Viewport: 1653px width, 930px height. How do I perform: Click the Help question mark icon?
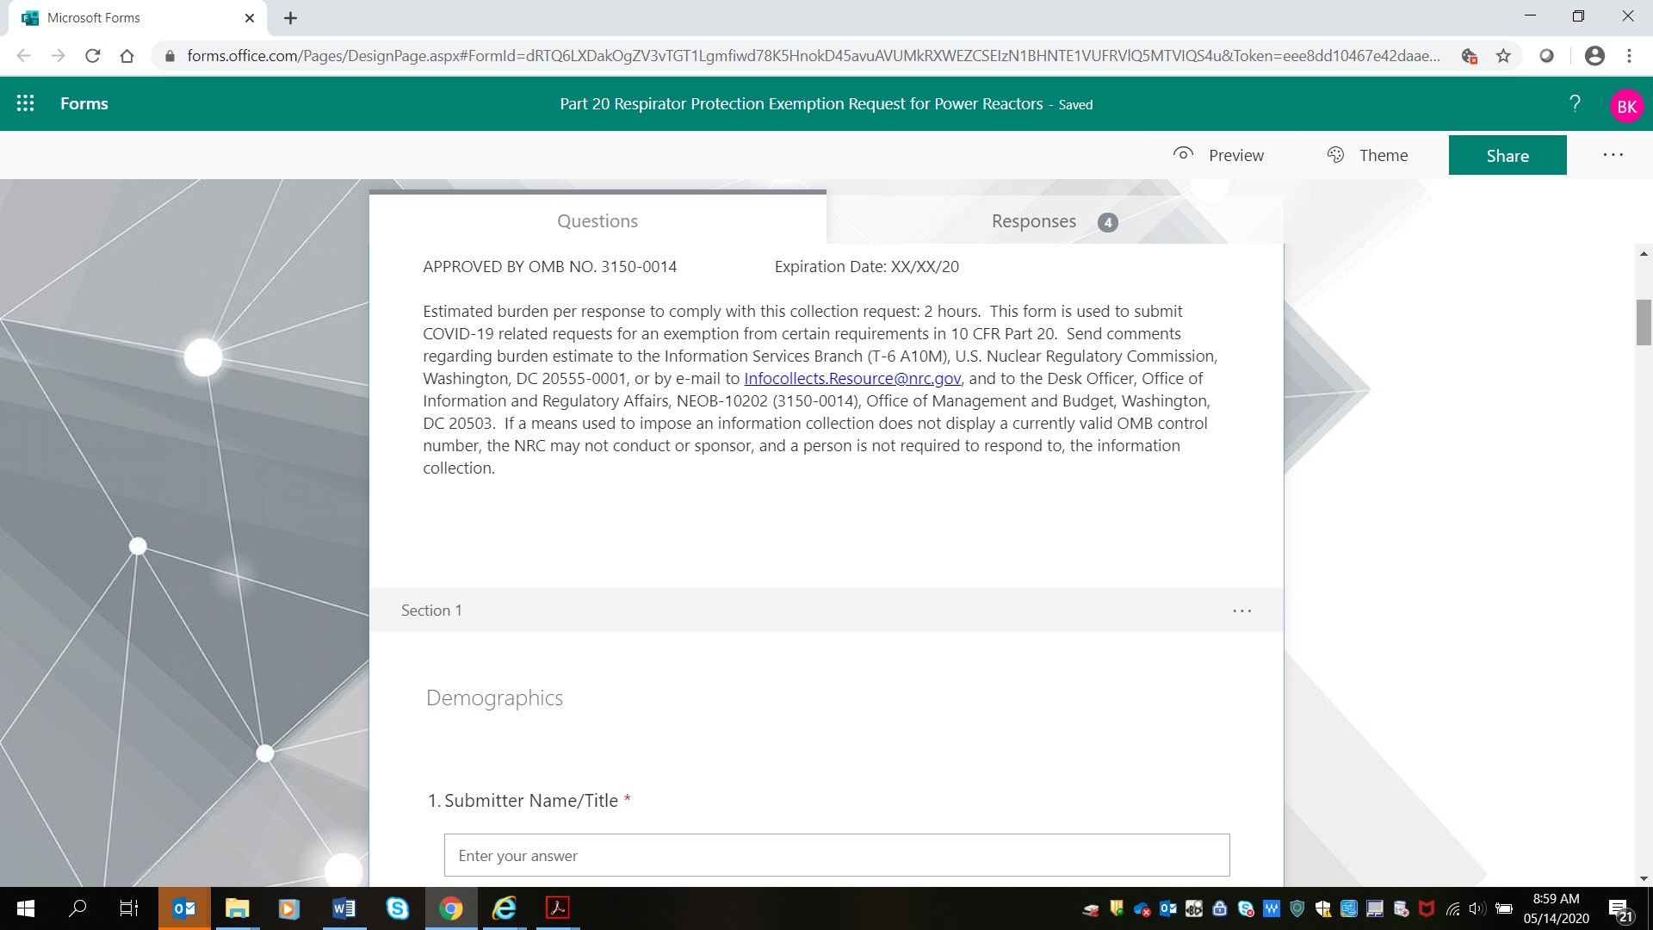point(1575,103)
